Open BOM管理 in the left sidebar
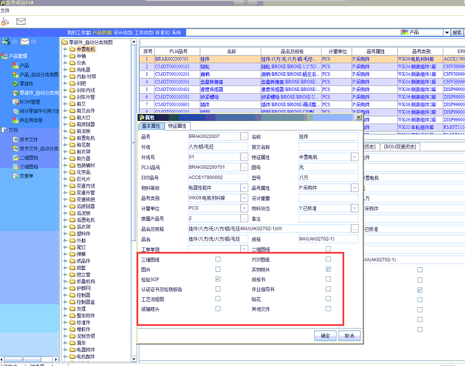Image resolution: width=465 pixels, height=366 pixels. point(29,102)
